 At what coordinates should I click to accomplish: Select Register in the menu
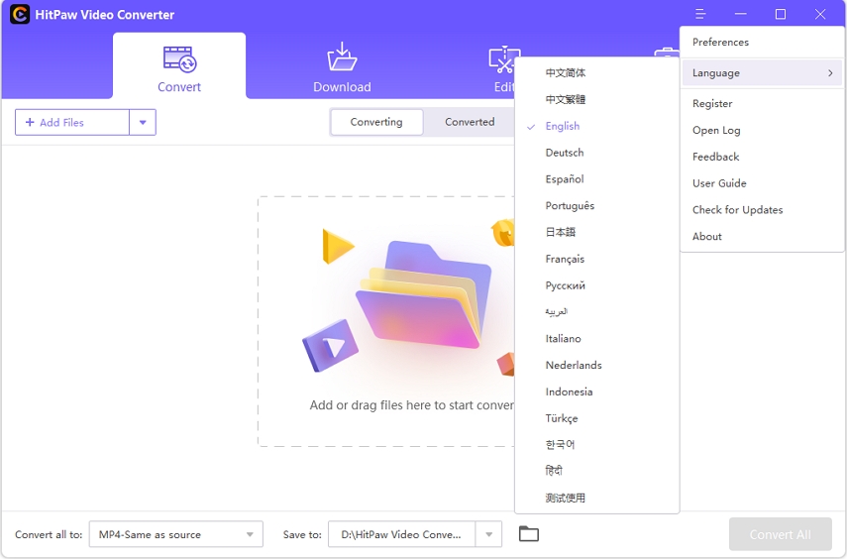[x=762, y=103]
